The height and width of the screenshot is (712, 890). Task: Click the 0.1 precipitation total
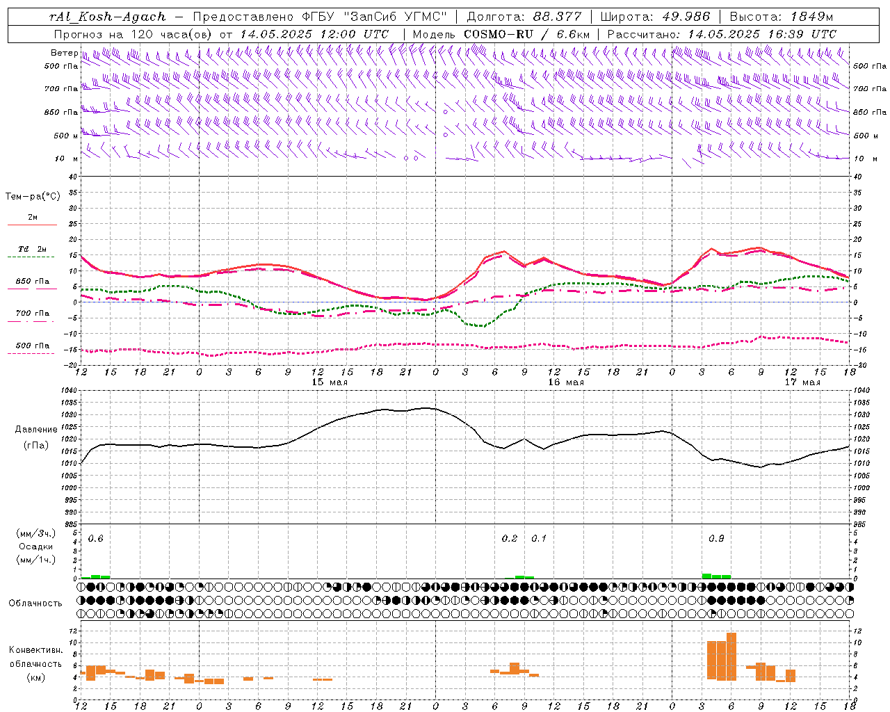click(539, 538)
